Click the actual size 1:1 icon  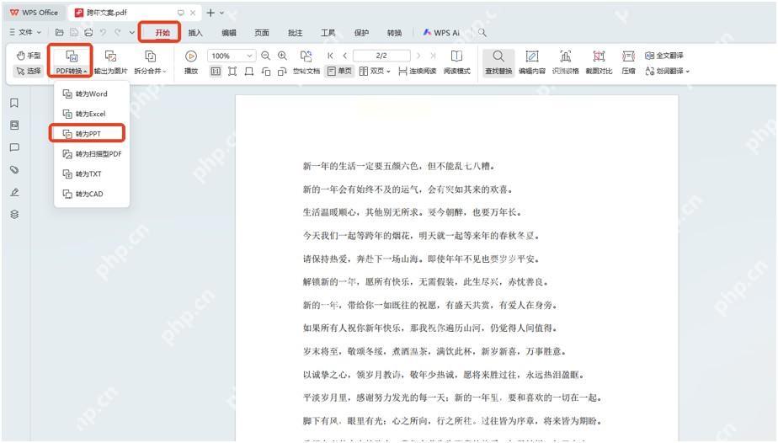tap(216, 72)
